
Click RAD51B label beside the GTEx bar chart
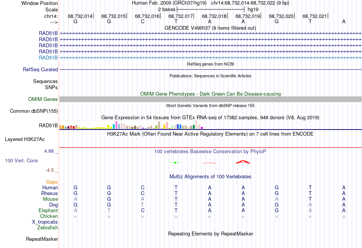point(48,126)
